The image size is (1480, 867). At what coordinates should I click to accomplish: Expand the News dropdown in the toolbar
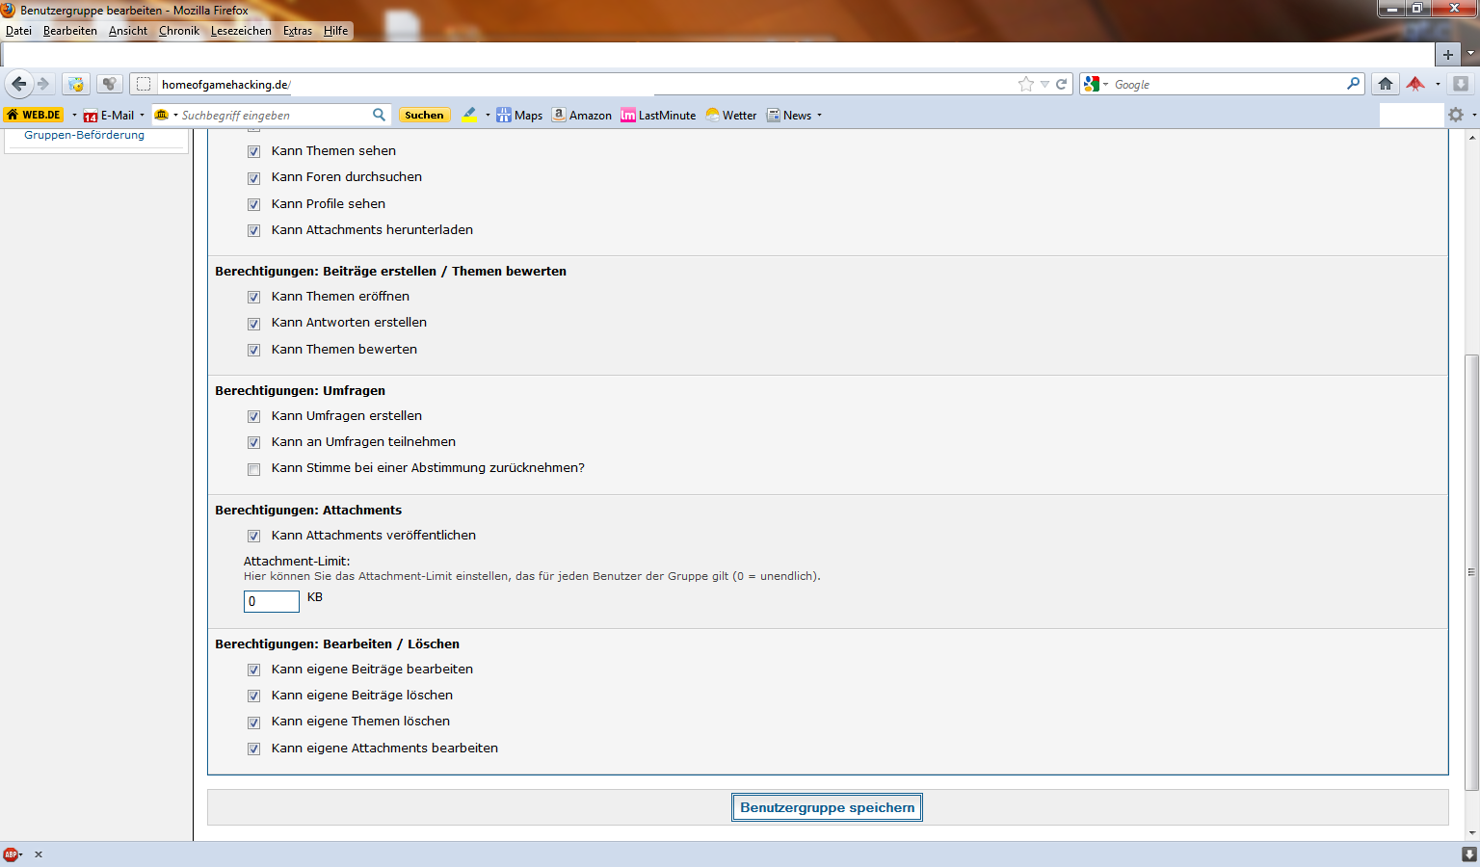(x=820, y=116)
